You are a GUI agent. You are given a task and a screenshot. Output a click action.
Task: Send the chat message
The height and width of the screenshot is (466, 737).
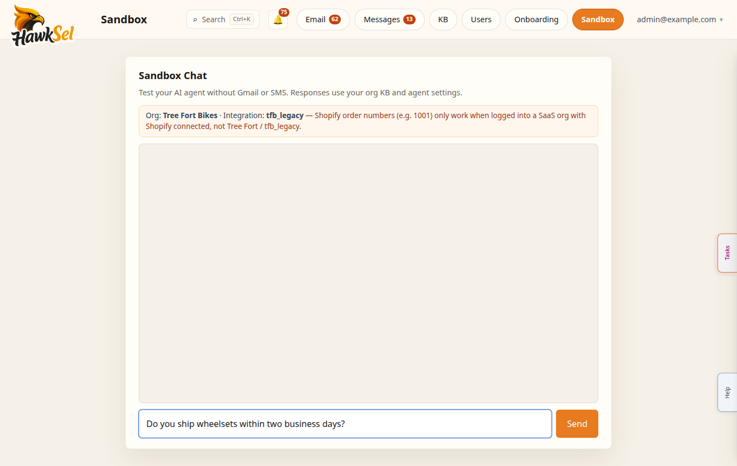pos(577,424)
